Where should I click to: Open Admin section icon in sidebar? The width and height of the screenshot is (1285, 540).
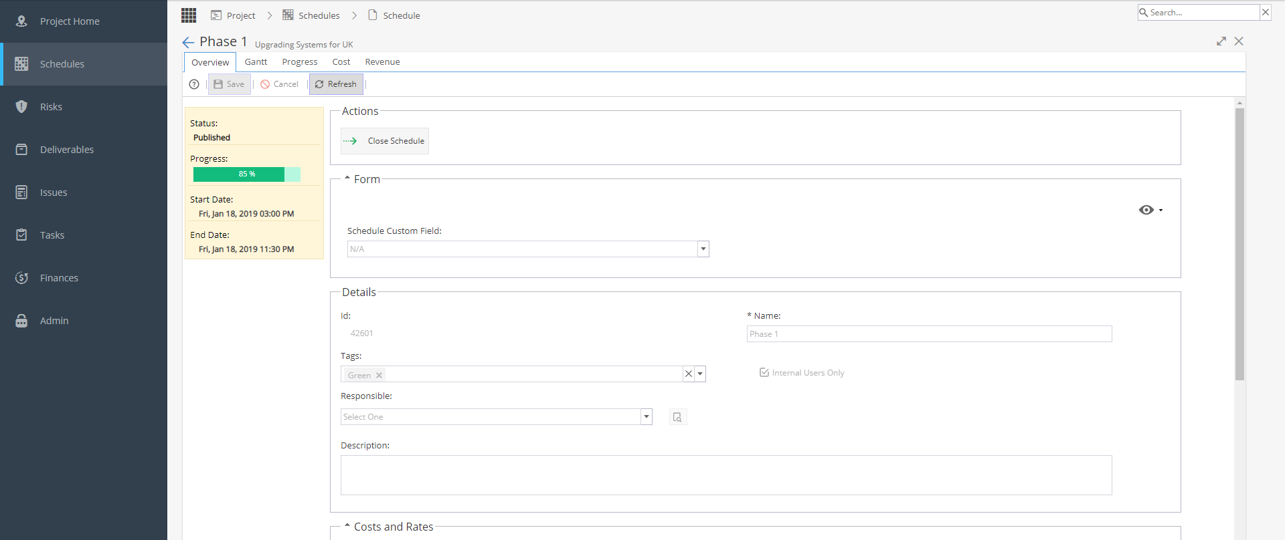[x=21, y=321]
